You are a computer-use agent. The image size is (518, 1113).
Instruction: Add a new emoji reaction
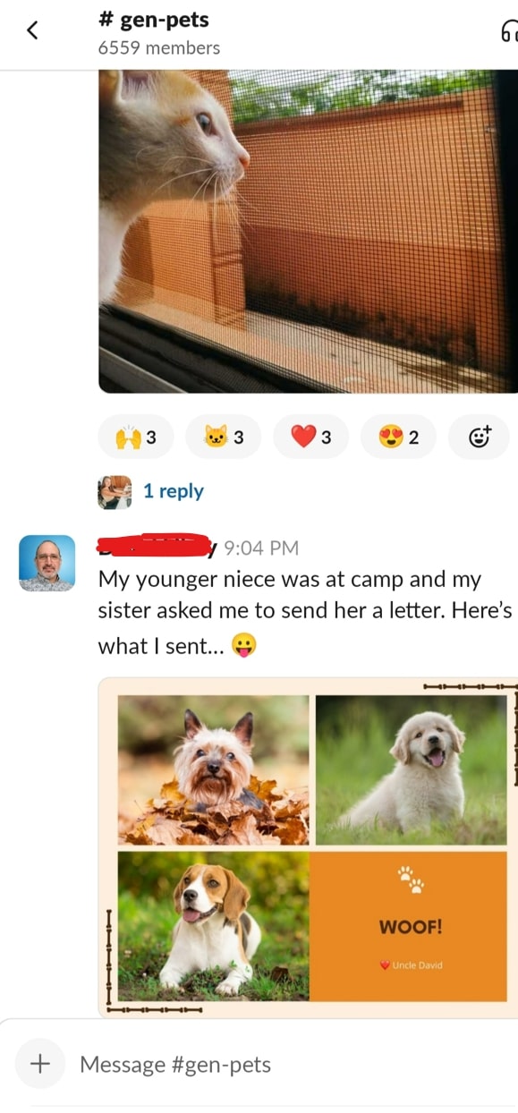point(480,437)
